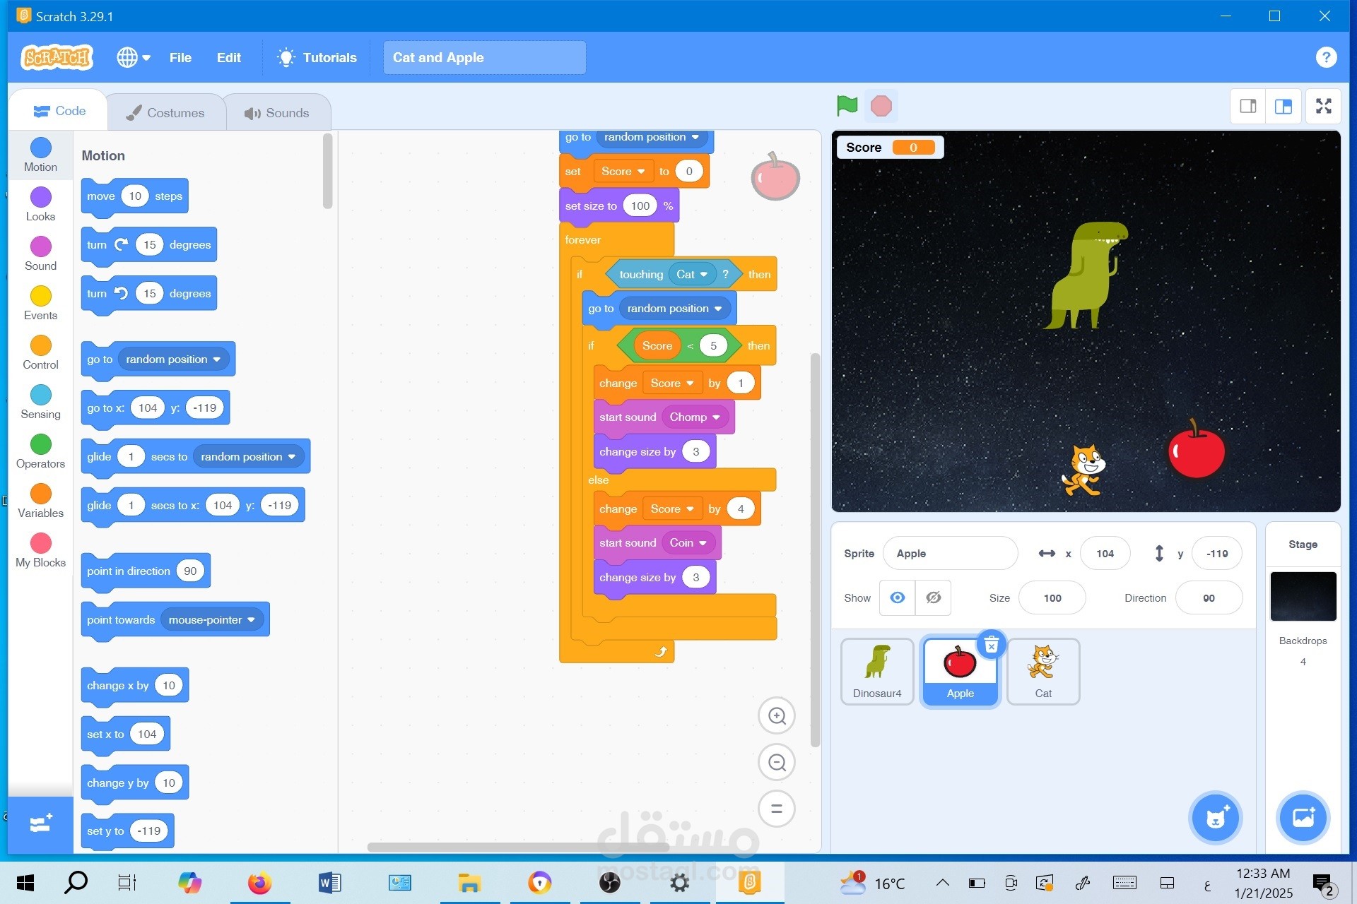Enter full screen stage mode

click(x=1323, y=106)
